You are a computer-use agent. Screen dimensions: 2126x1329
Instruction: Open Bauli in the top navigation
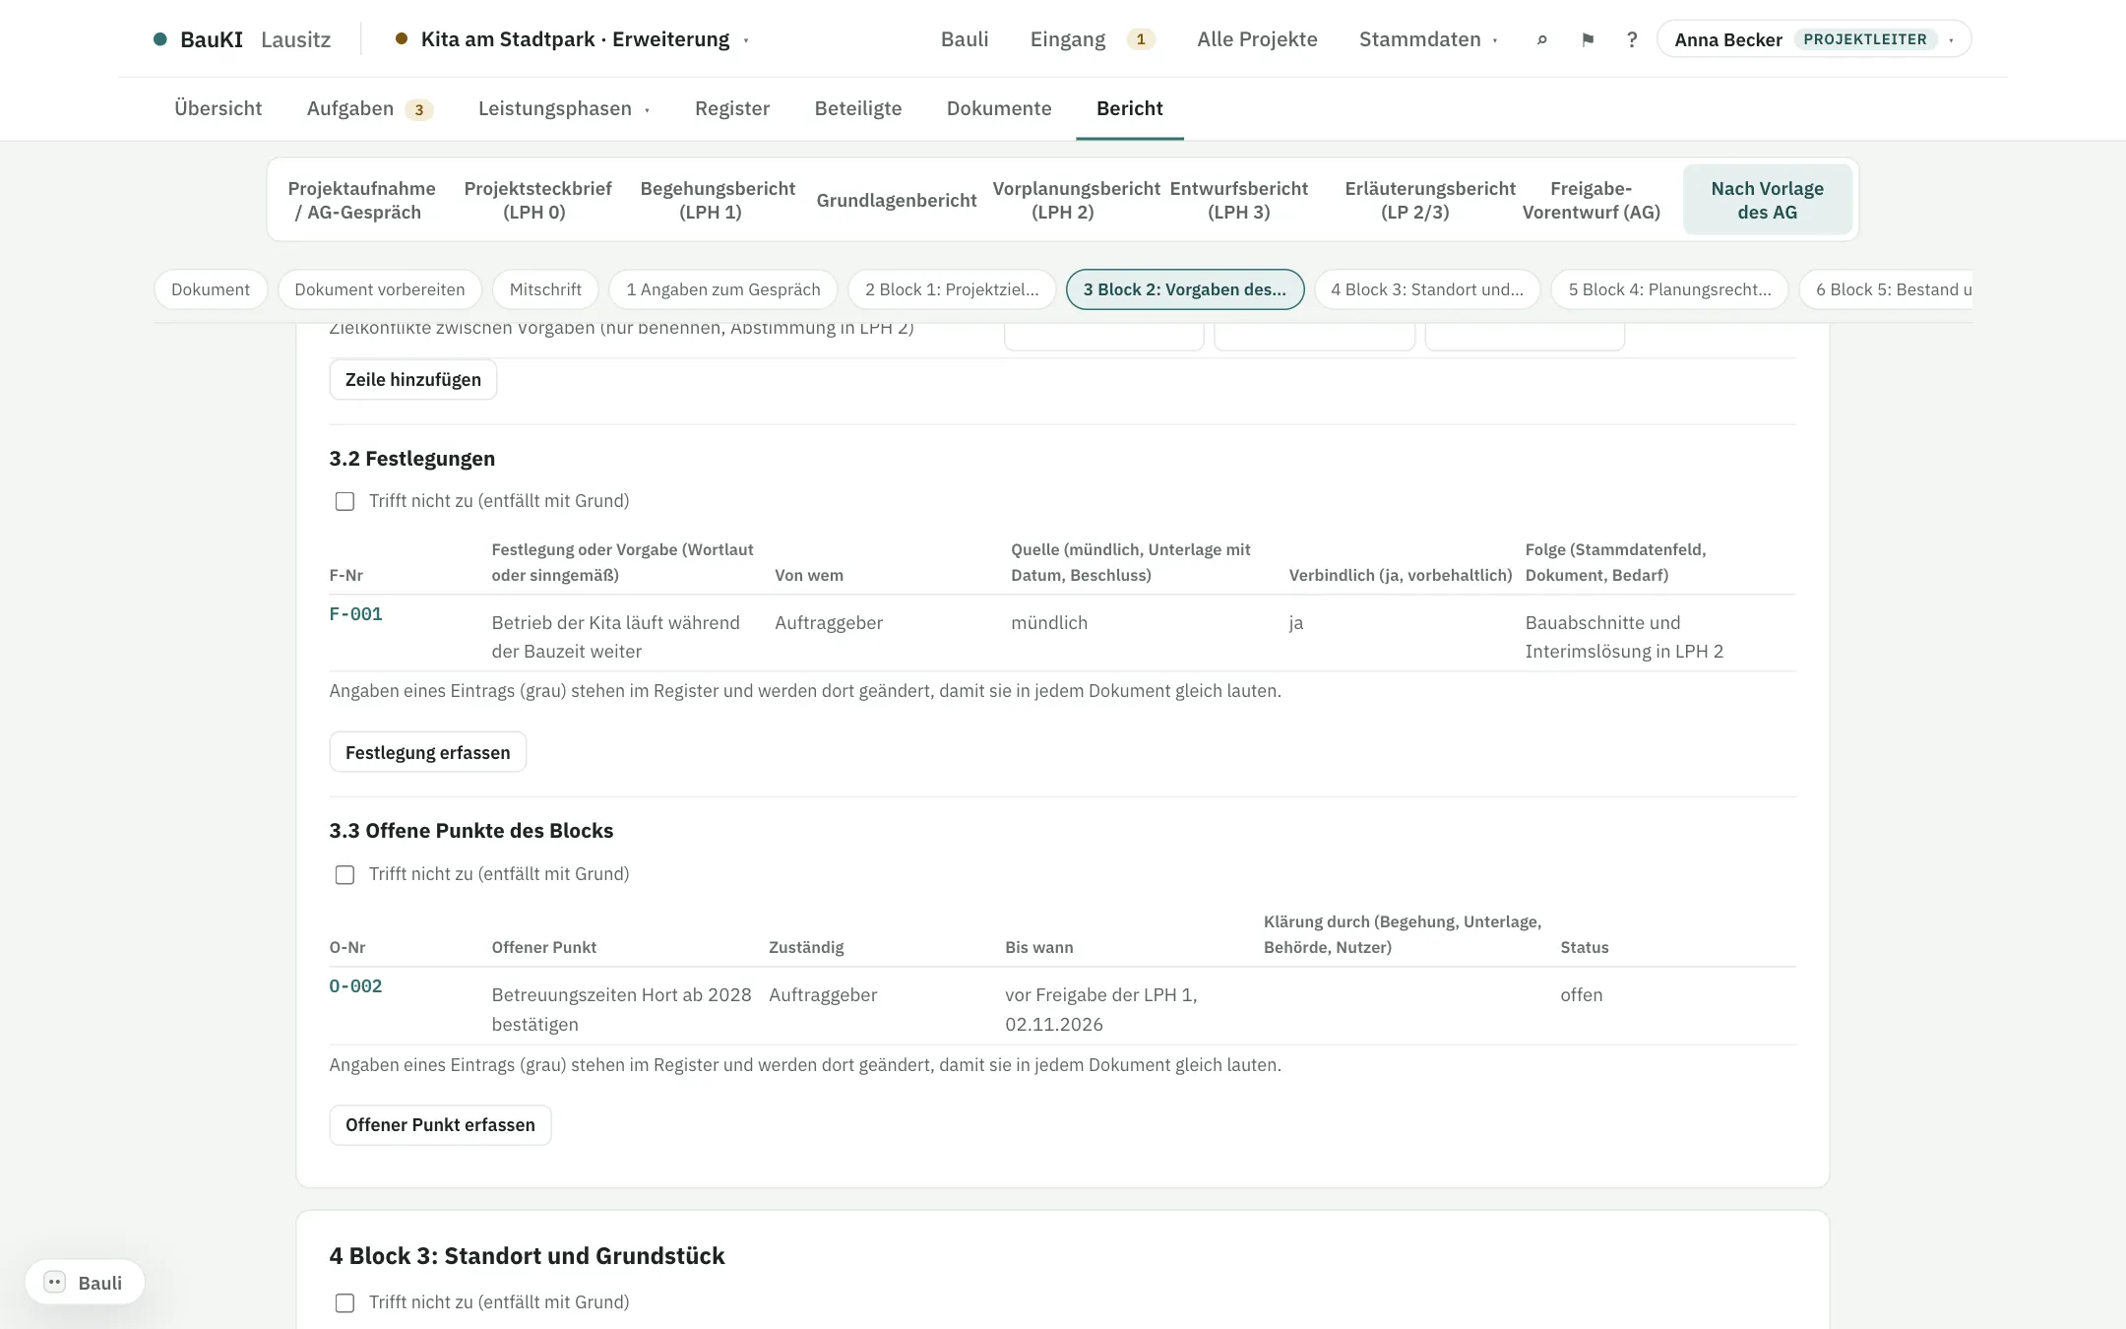tap(965, 39)
